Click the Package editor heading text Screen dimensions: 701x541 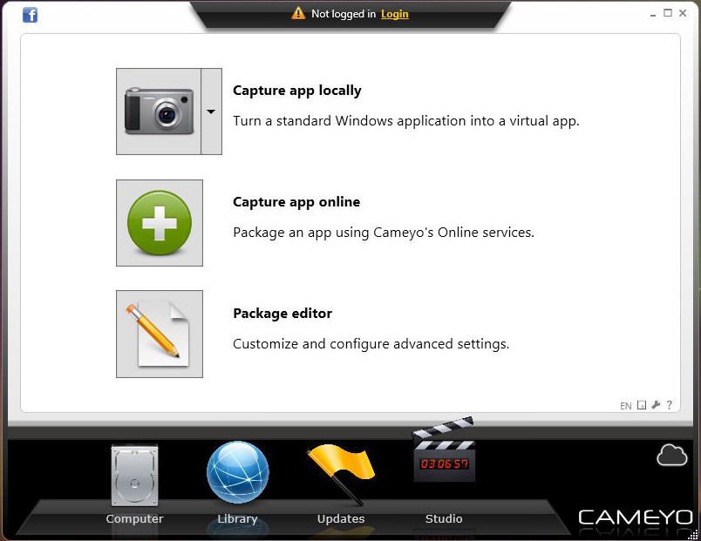(x=282, y=313)
